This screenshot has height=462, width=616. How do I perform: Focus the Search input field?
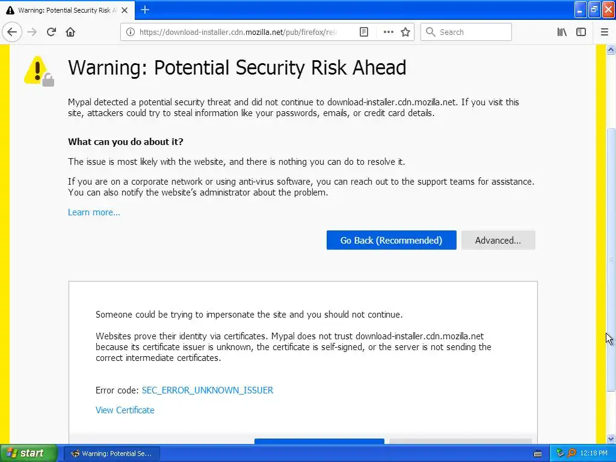466,32
